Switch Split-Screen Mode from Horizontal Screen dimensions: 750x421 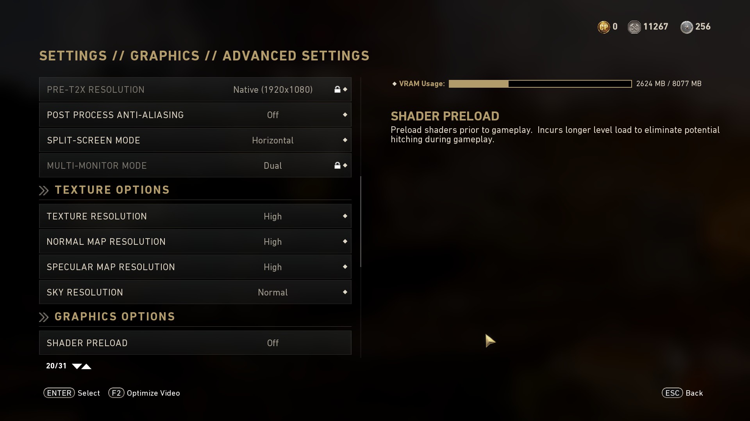(273, 140)
